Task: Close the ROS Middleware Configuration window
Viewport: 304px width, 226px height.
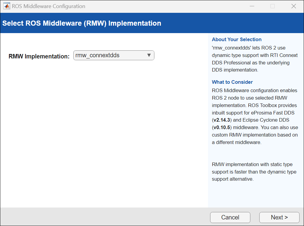Action: pos(294,6)
